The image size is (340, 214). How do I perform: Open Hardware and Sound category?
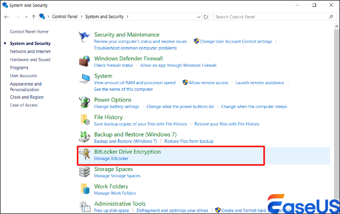point(30,60)
